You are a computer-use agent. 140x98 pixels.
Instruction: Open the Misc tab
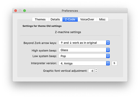102,19
